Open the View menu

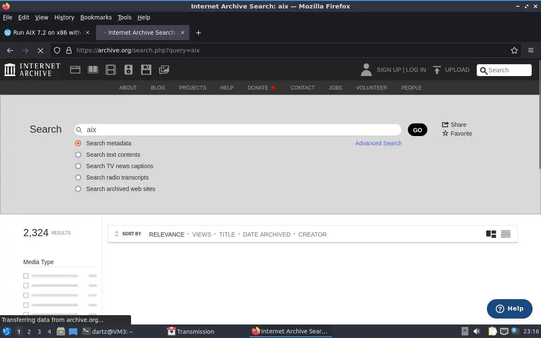coord(41,17)
